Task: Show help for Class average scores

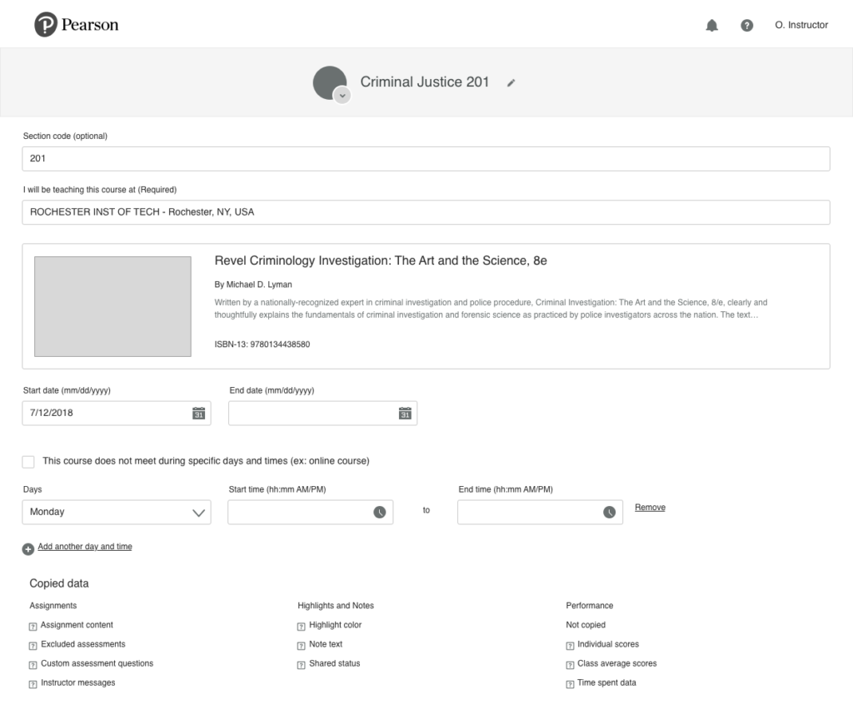Action: pos(570,664)
